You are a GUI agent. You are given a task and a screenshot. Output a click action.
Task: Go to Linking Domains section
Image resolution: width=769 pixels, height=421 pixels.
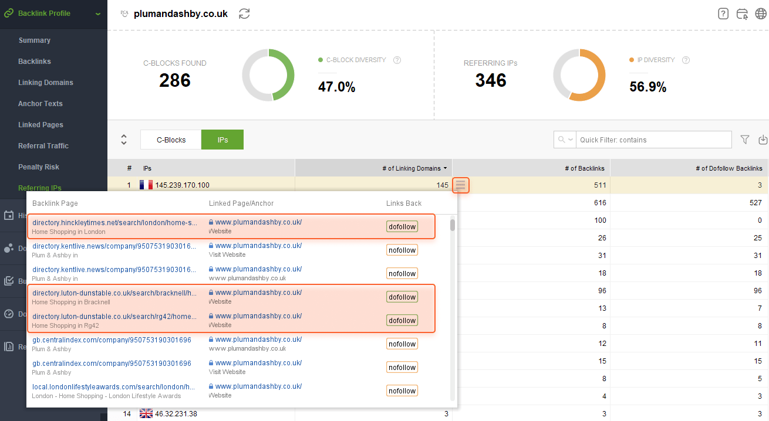(46, 83)
